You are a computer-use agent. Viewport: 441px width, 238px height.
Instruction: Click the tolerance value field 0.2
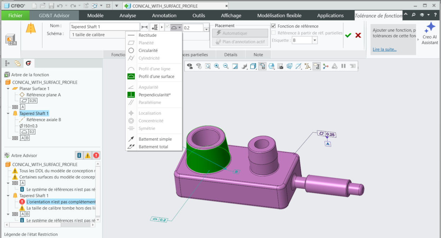click(193, 28)
